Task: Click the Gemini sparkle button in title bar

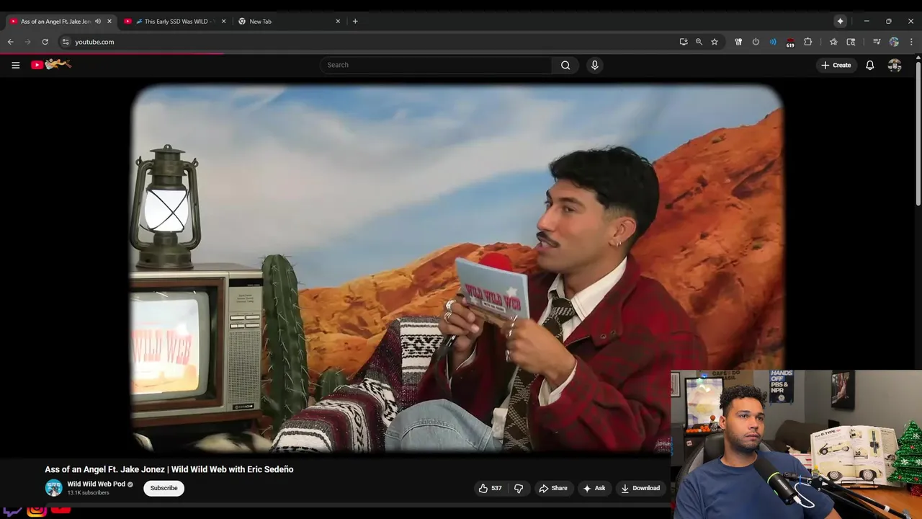Action: coord(840,21)
